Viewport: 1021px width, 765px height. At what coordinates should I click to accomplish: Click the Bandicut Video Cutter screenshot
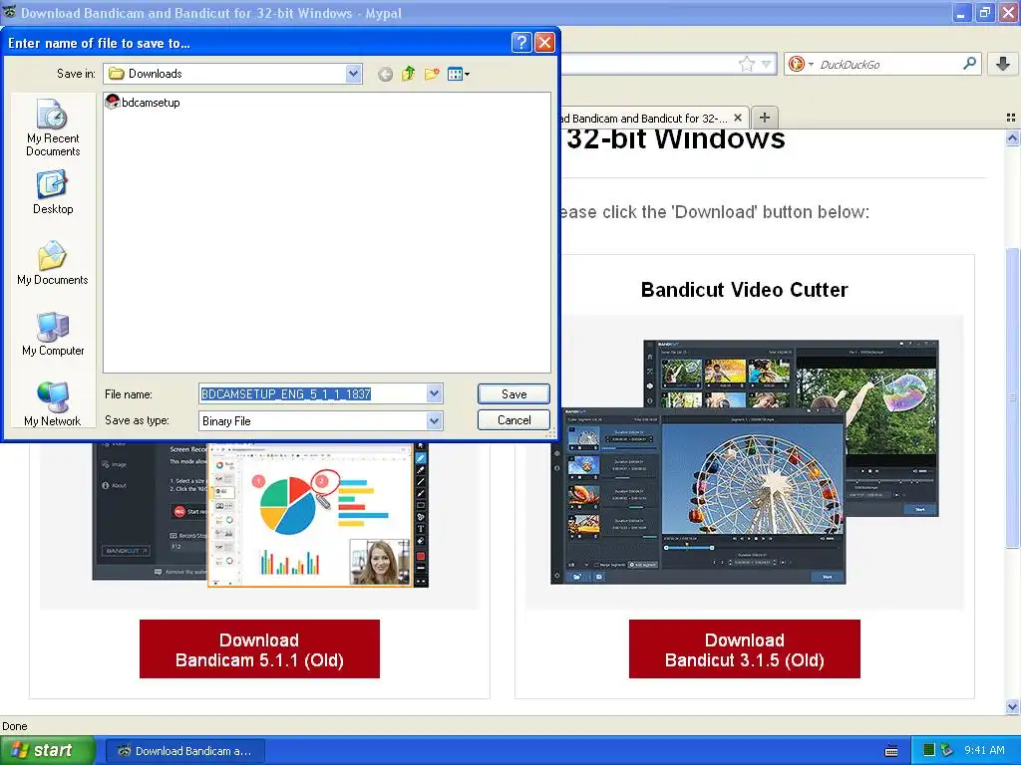click(x=744, y=462)
